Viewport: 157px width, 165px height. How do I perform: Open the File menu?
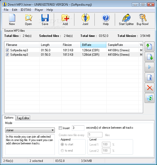pos(6,10)
